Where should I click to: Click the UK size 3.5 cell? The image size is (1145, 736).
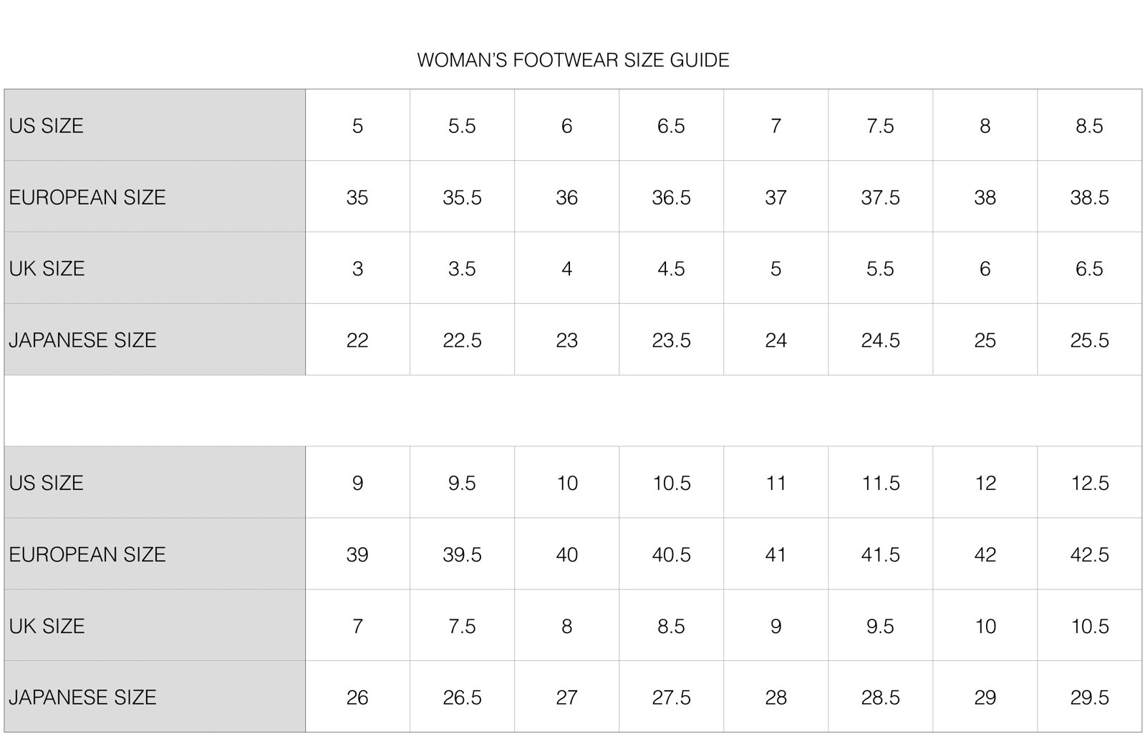click(462, 268)
